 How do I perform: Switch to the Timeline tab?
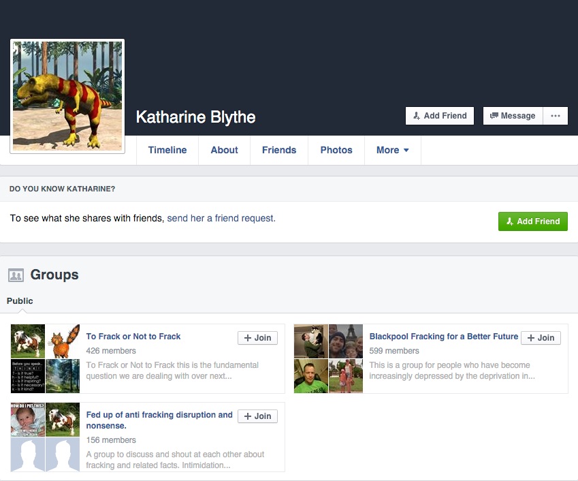pyautogui.click(x=167, y=150)
